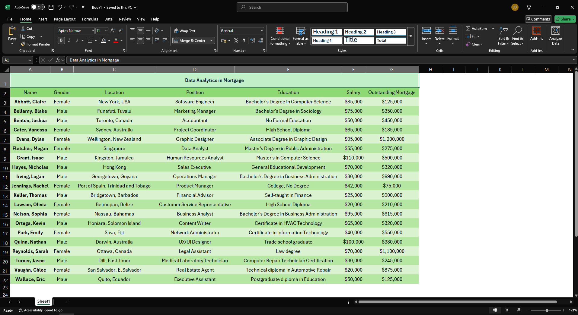Expand the Merge & Center dropdown arrow

pos(212,40)
